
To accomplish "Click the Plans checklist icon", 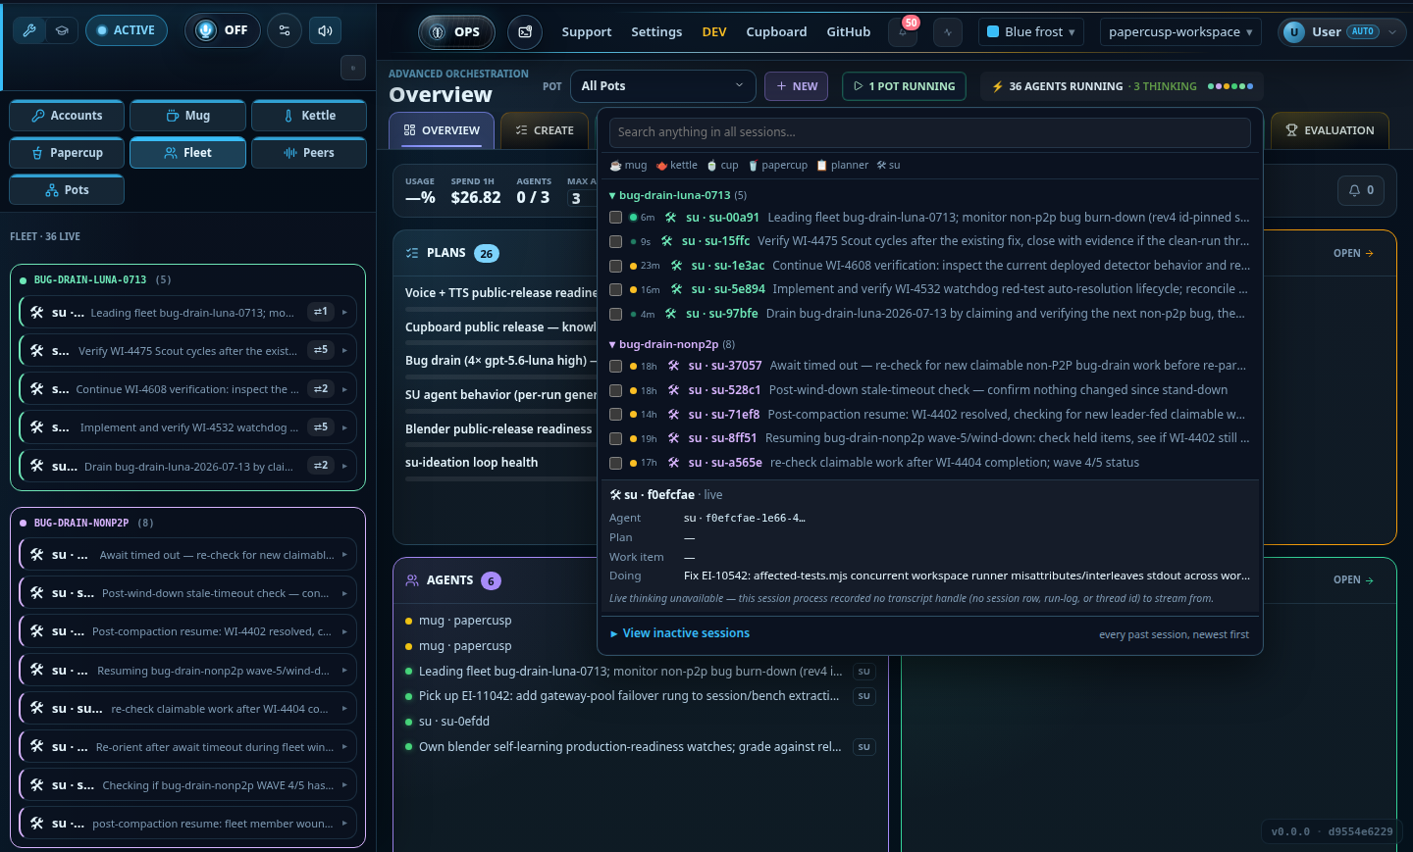I will 412,253.
